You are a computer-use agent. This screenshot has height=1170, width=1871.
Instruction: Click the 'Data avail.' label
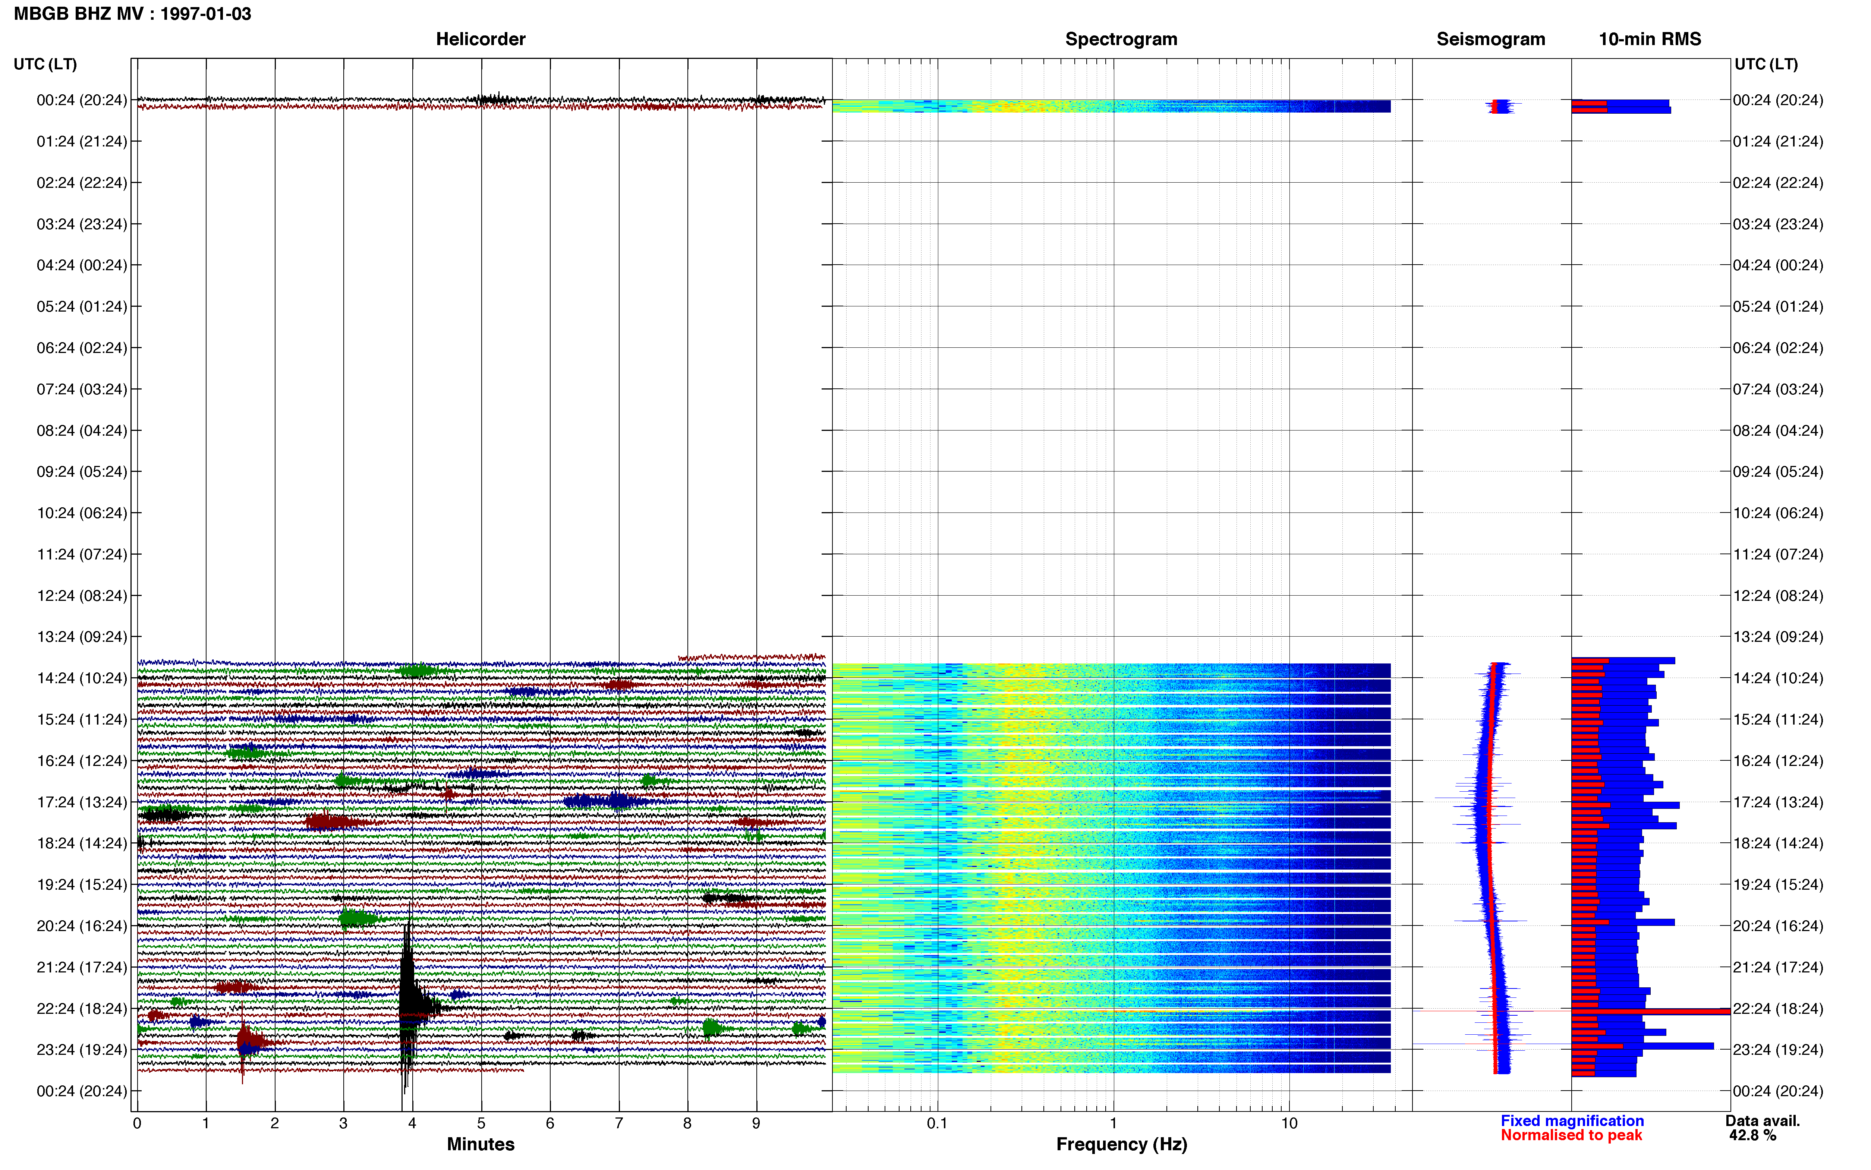coord(1763,1121)
